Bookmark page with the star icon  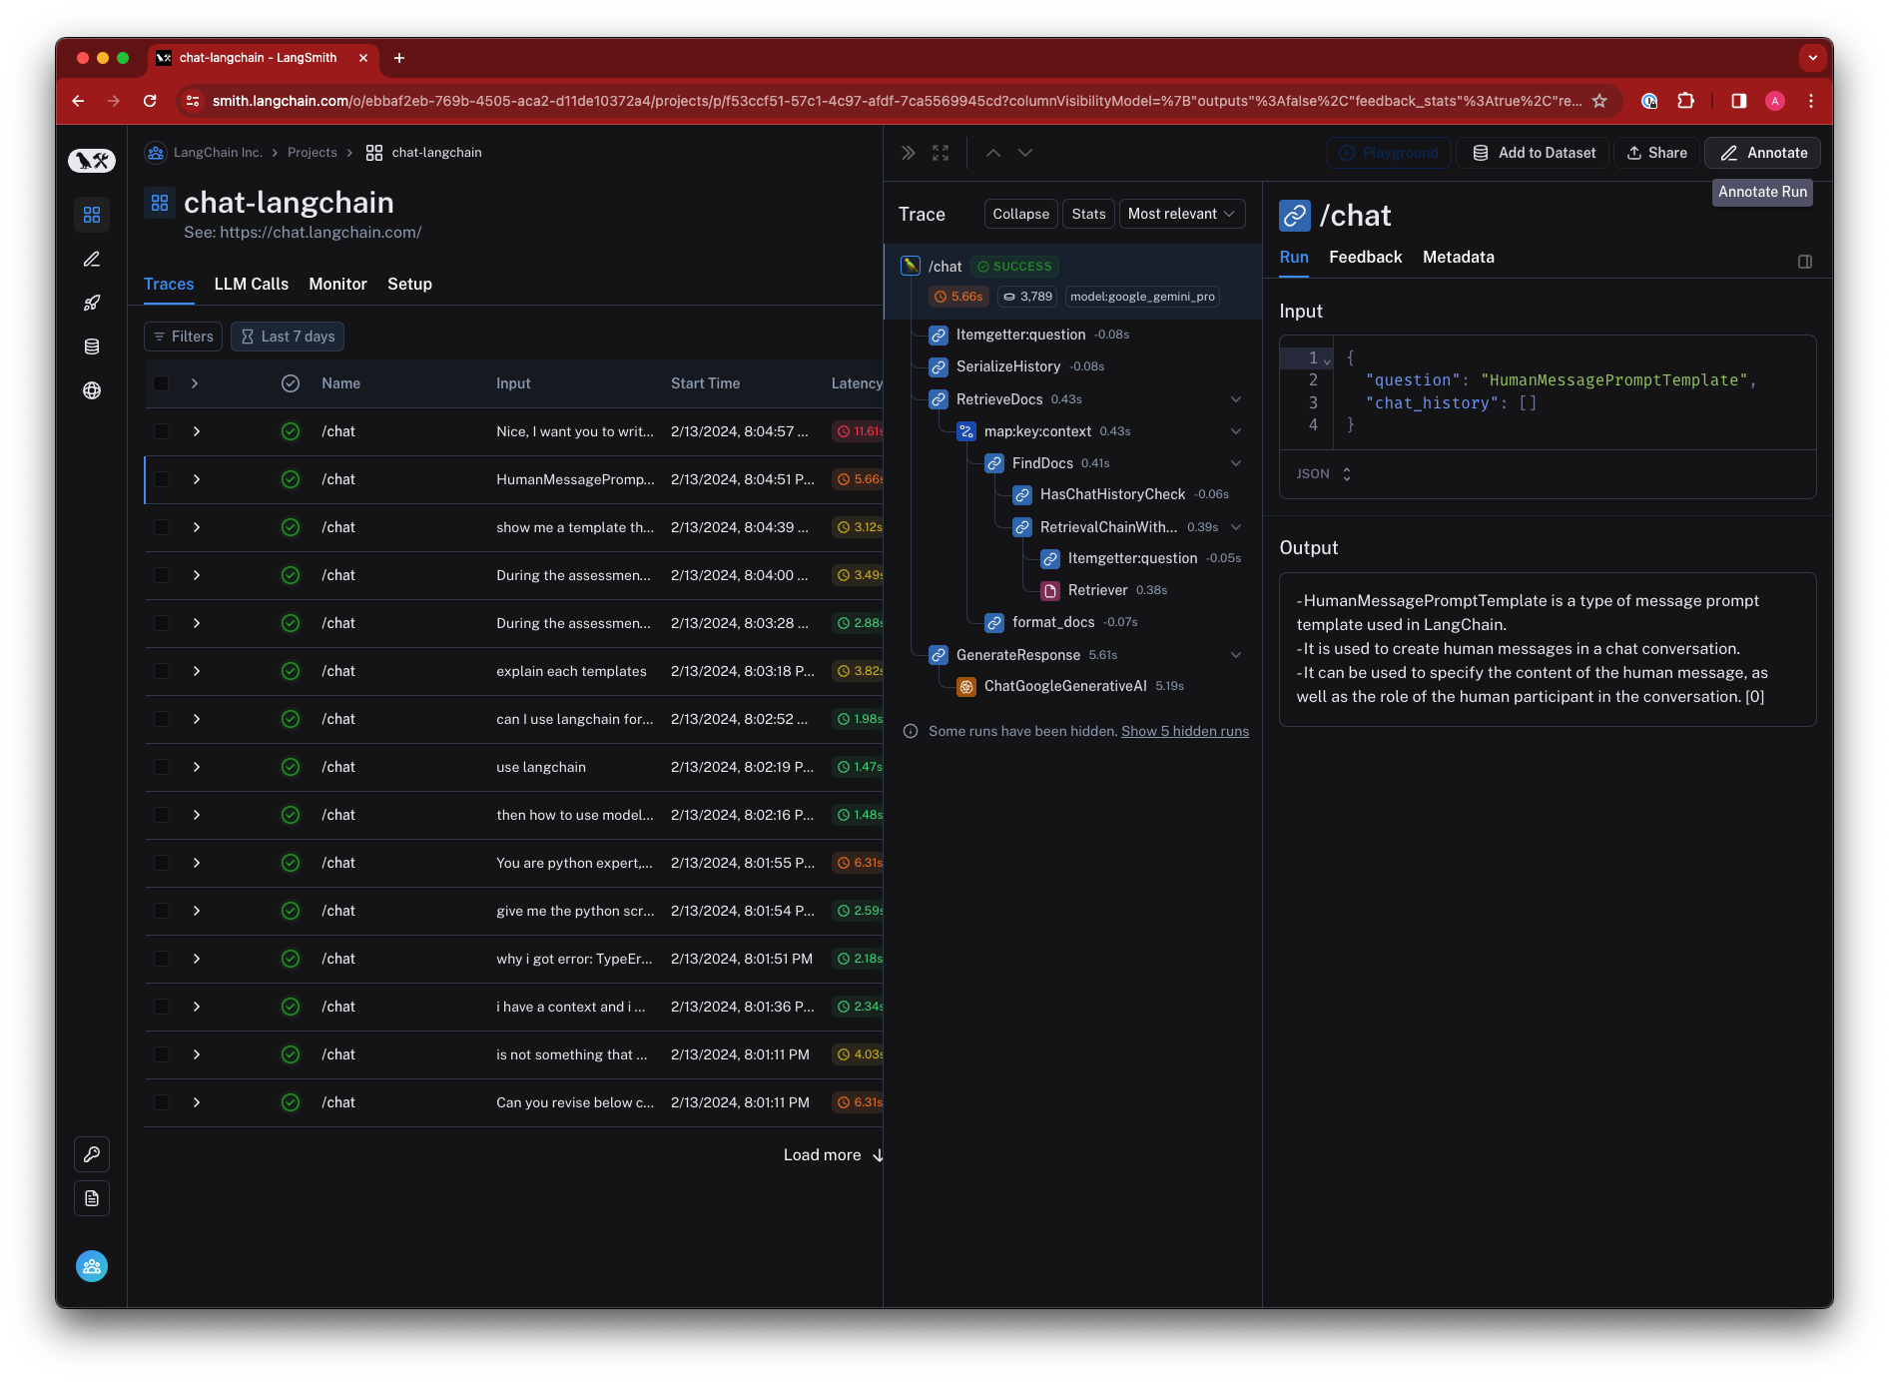[x=1599, y=101]
